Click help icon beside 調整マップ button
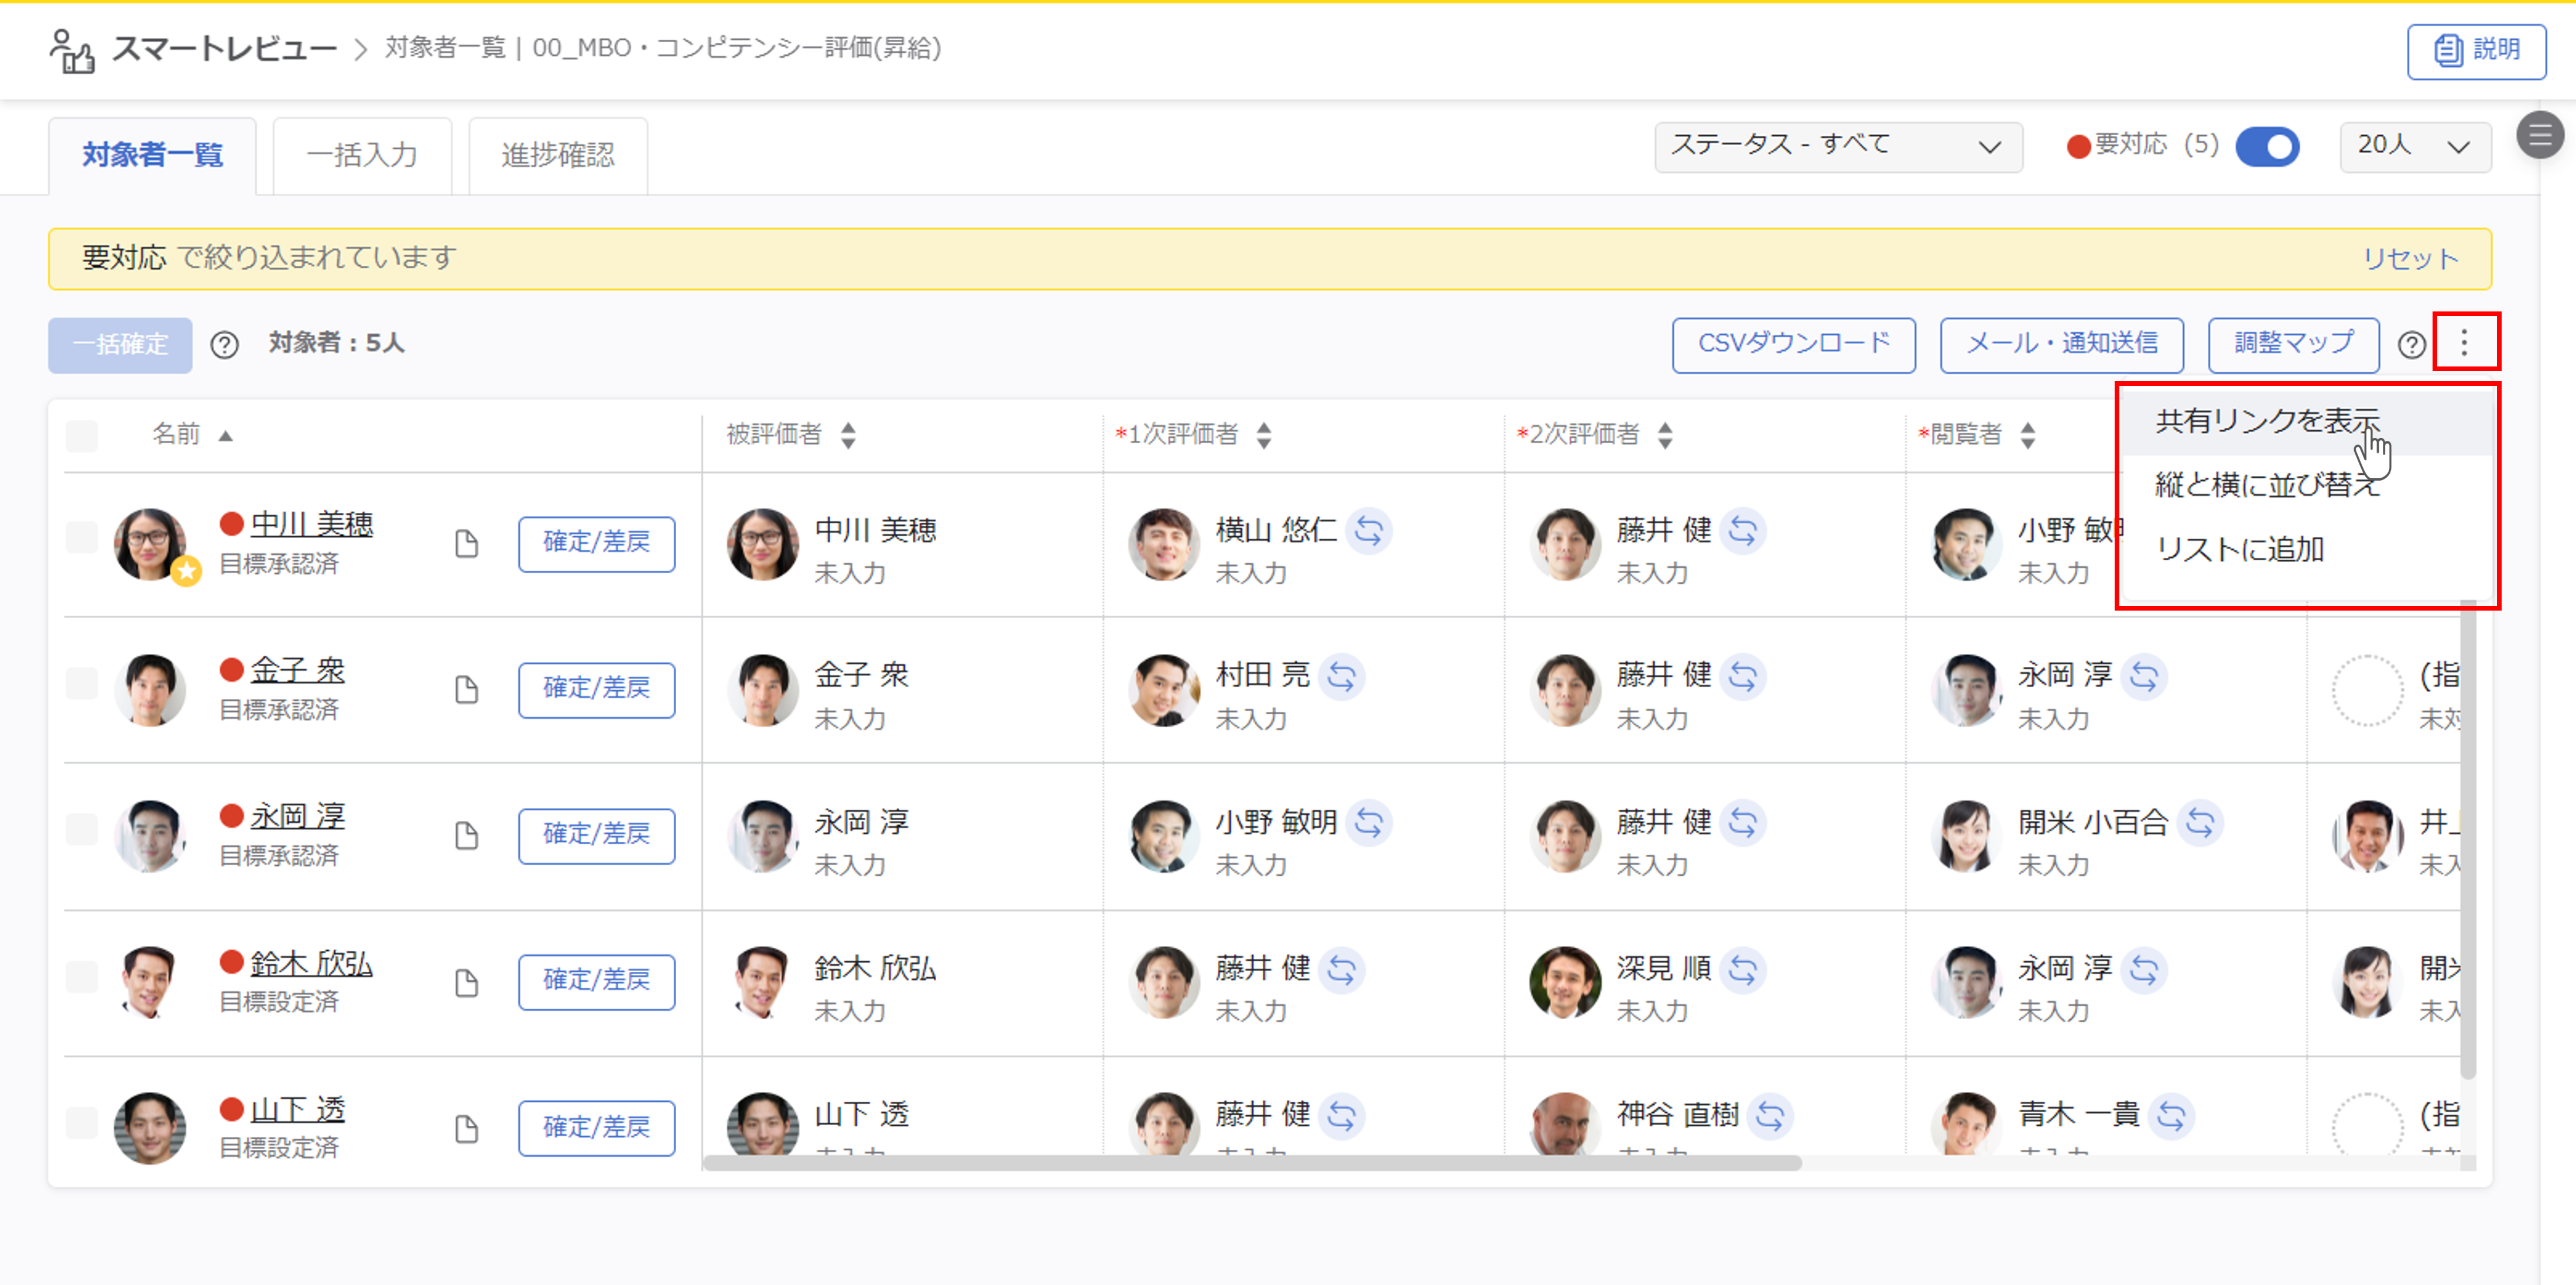 (x=2411, y=345)
